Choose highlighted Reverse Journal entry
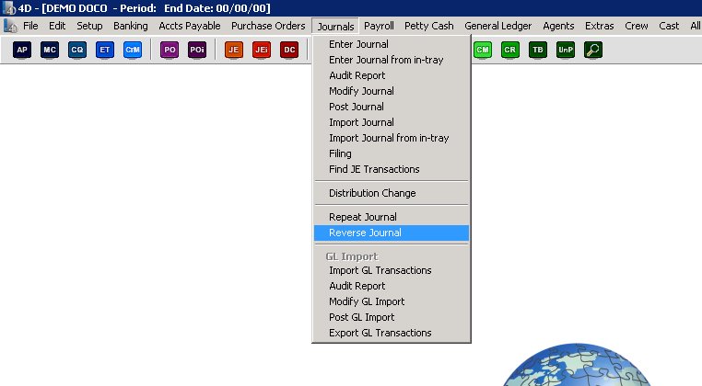The image size is (702, 386). click(392, 233)
